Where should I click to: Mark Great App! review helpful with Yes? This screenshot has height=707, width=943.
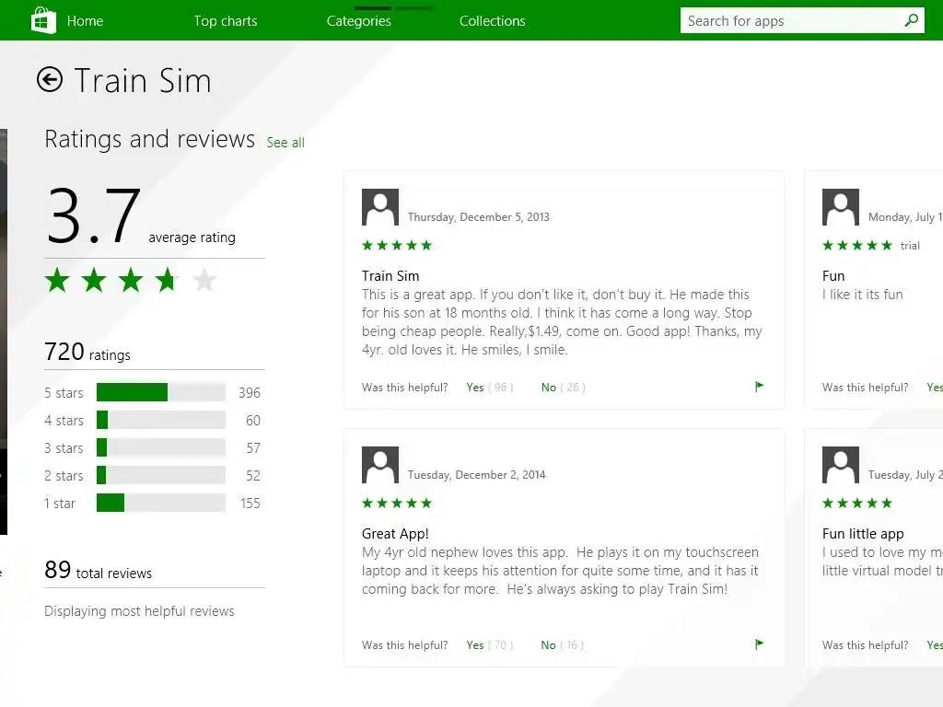475,645
